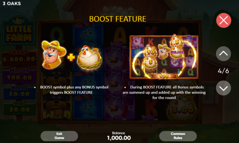Click the Little Farm logo sign
The image size is (239, 143).
[x=19, y=31]
